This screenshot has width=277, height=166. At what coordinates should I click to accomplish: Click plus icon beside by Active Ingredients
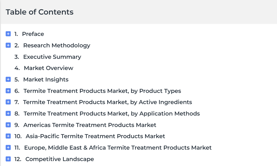8,102
